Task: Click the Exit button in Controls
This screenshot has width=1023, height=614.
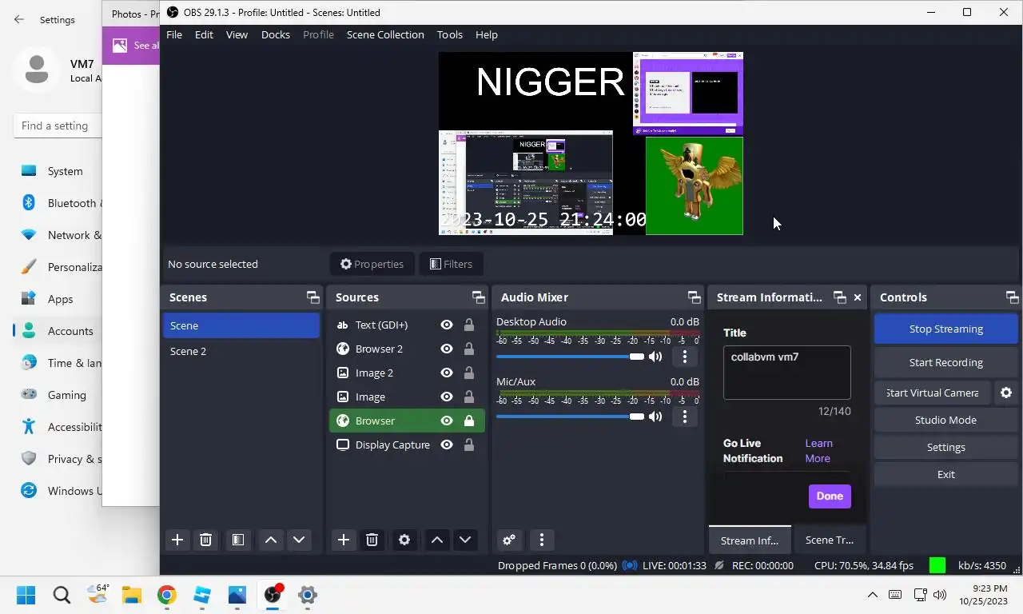Action: pyautogui.click(x=945, y=474)
